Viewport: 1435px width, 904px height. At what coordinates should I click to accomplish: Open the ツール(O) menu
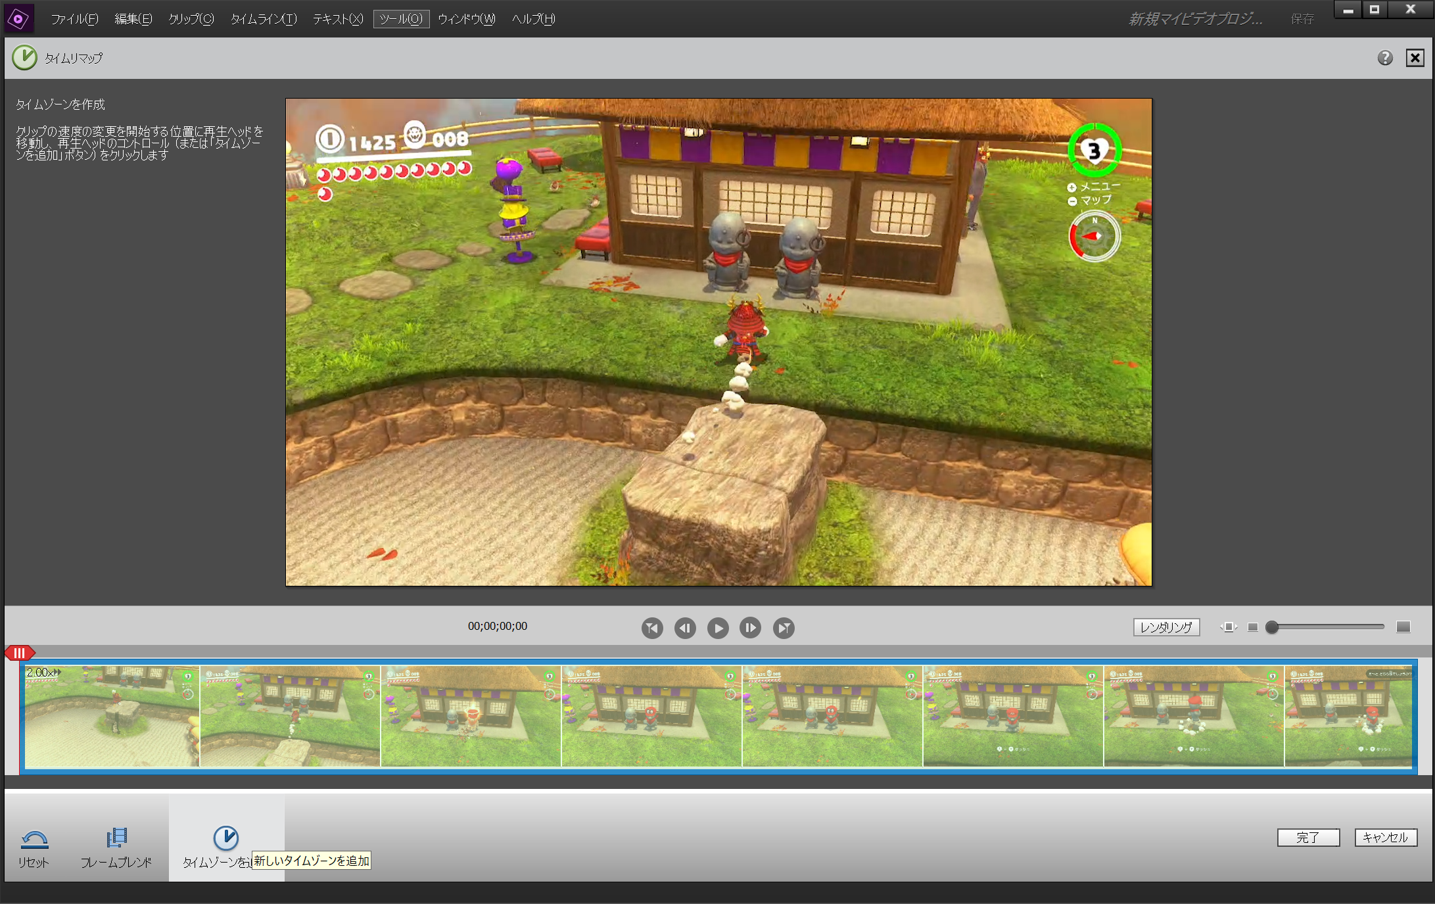tap(401, 19)
